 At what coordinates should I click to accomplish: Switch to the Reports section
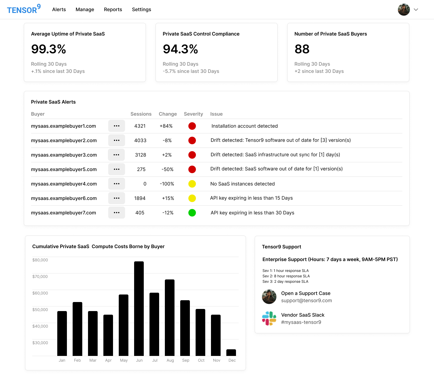point(113,9)
